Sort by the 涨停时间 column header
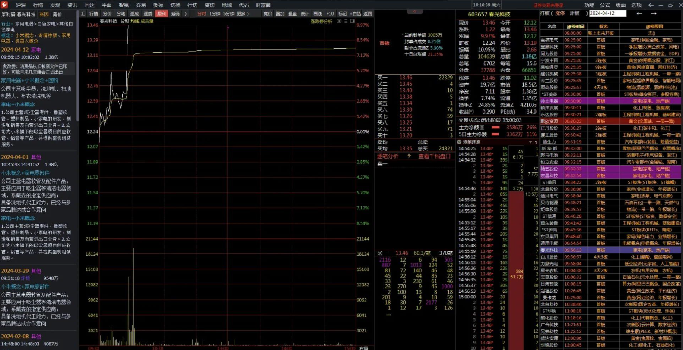This screenshot has width=683, height=350. click(575, 27)
